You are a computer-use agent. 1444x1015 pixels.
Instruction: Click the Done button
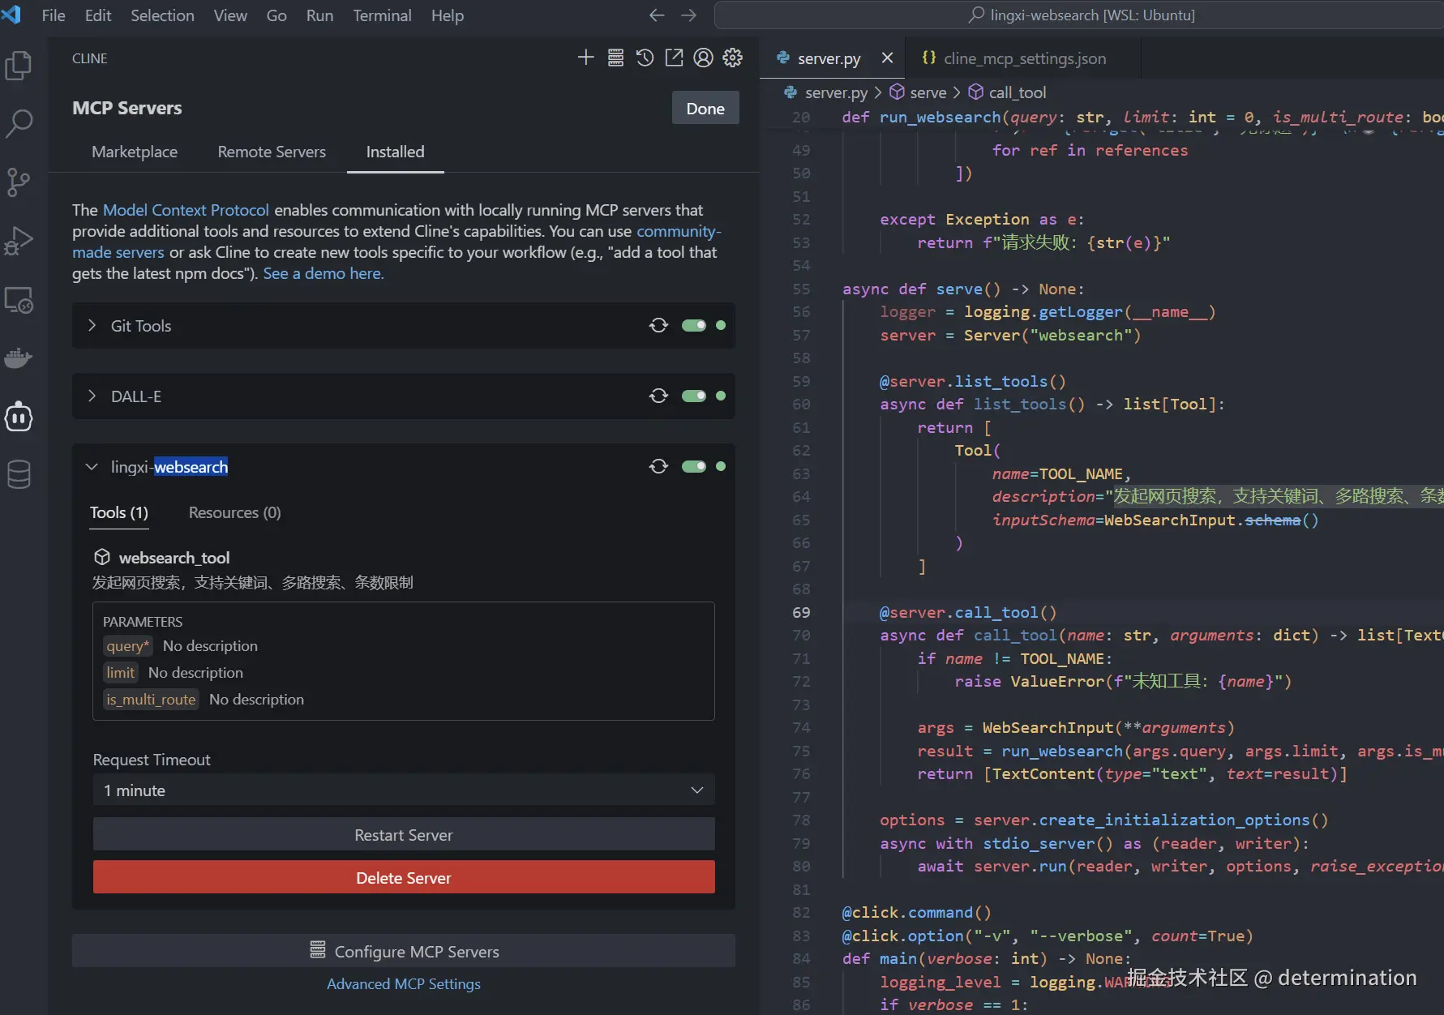(705, 108)
